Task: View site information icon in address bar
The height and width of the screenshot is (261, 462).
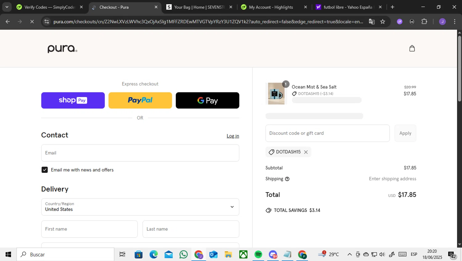Action: (x=47, y=22)
